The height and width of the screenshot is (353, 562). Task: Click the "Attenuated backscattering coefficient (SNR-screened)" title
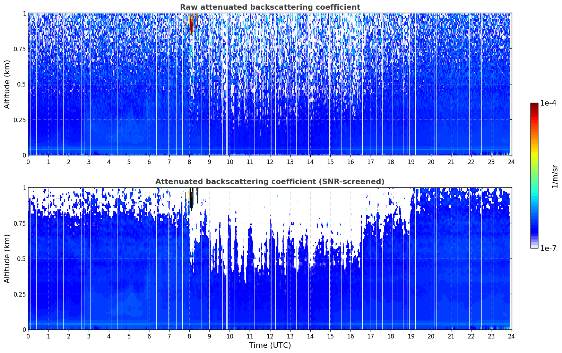(270, 182)
